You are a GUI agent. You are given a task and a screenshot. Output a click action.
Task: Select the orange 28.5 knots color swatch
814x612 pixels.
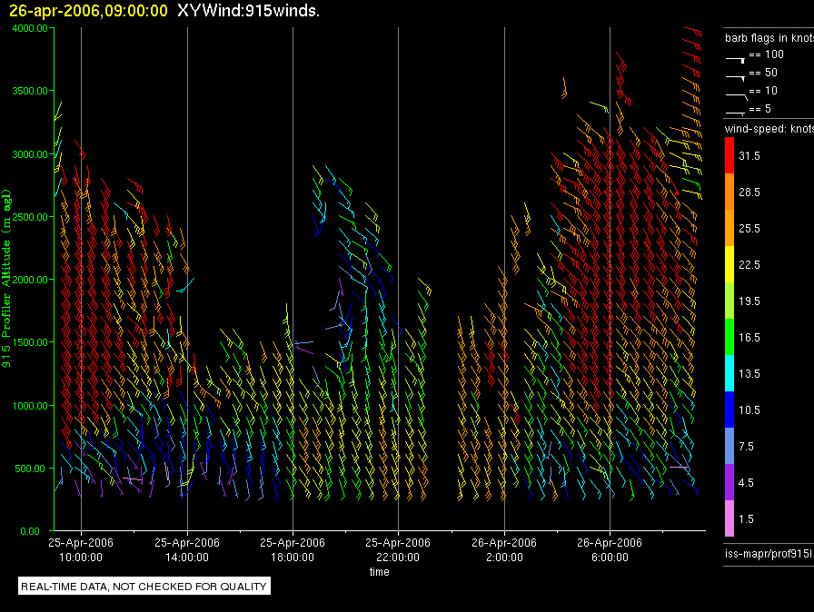[x=730, y=192]
